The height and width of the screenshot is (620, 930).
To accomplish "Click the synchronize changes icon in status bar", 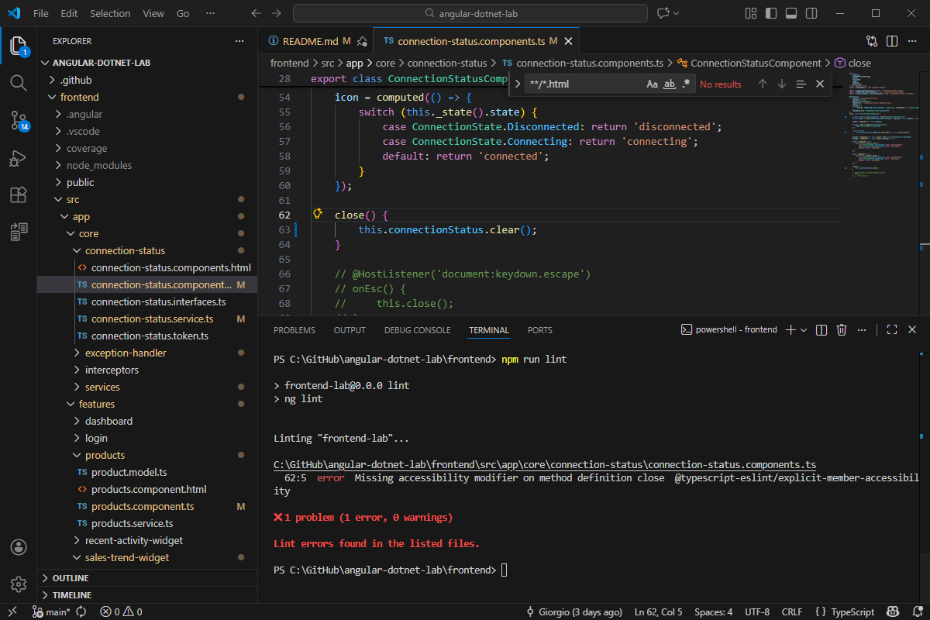I will [x=81, y=611].
